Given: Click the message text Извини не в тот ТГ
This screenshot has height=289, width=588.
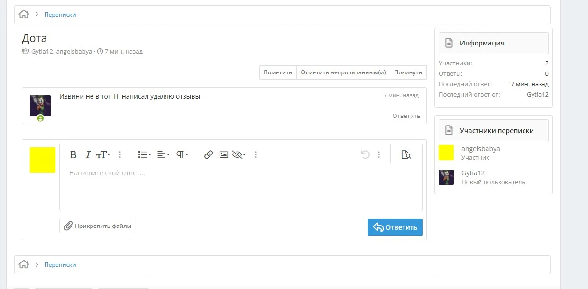Looking at the screenshot, I should 129,96.
